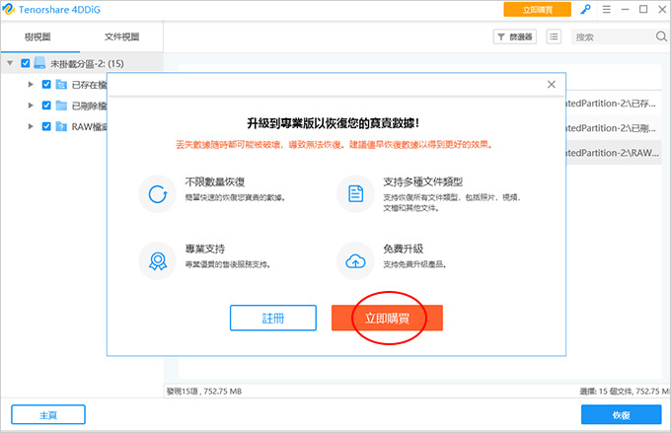Click the 發現15項, 752.75 MB status text
Image resolution: width=671 pixels, height=433 pixels.
[x=204, y=391]
